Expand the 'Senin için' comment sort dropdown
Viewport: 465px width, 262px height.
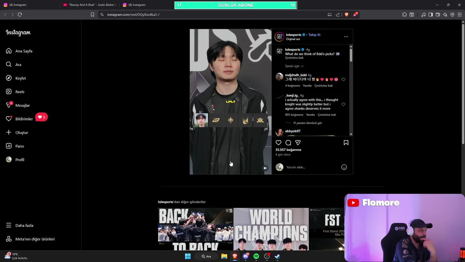(x=294, y=66)
